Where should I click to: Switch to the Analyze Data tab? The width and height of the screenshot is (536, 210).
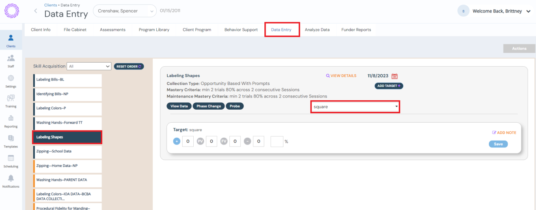click(317, 30)
